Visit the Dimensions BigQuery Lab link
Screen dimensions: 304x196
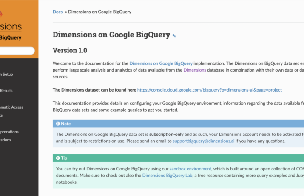[x=173, y=175]
